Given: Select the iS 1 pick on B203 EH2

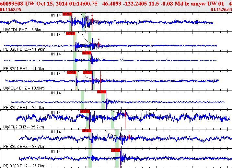Looking at the screenshot, I should point(116,150).
